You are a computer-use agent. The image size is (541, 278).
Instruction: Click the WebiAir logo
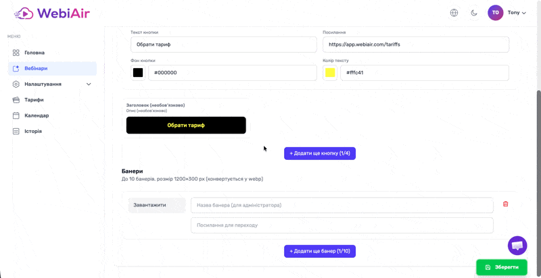point(52,13)
